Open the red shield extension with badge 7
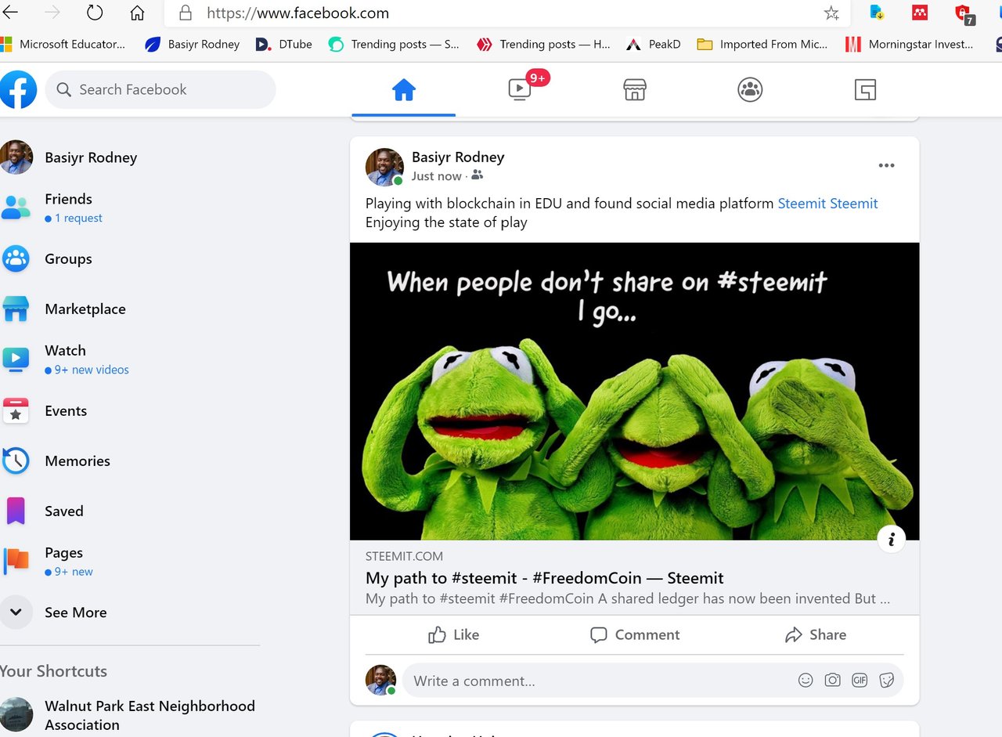The image size is (1002, 737). tap(964, 14)
